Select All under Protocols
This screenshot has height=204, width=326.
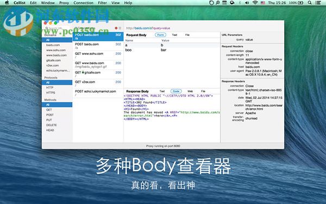[57, 83]
